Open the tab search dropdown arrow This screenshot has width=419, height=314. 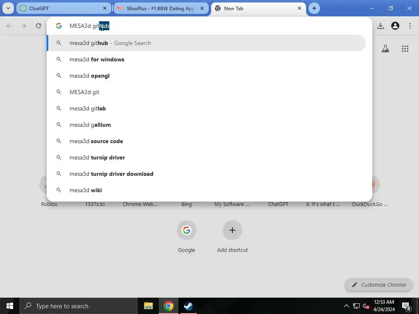[8, 8]
